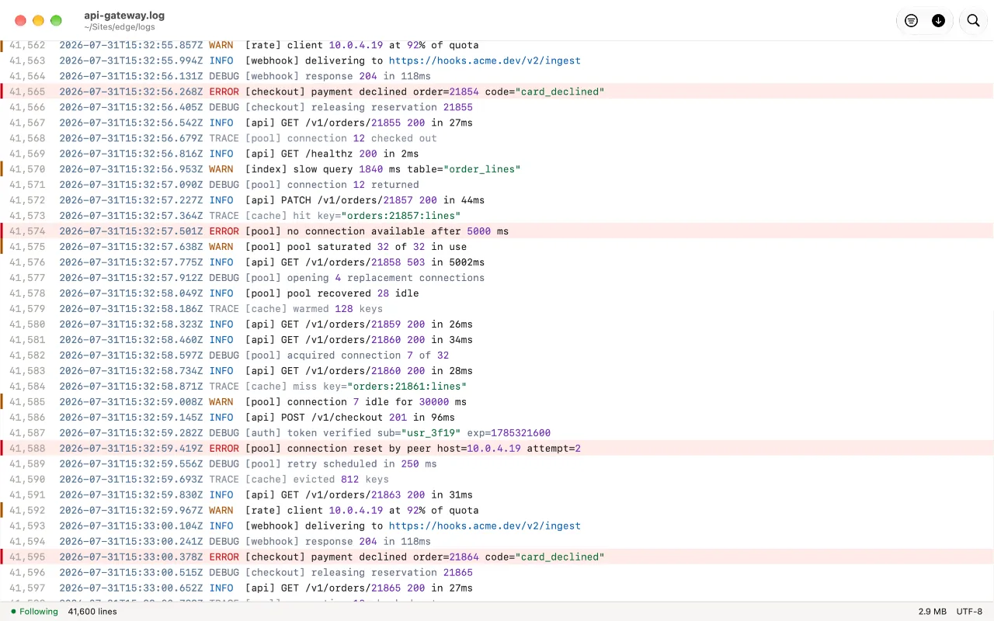Click line number 41,595
The image size is (994, 621).
[x=27, y=557]
